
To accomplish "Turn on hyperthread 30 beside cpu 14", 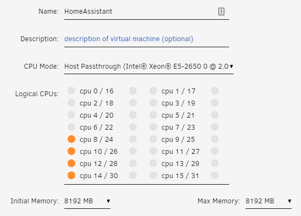I will point(133,175).
